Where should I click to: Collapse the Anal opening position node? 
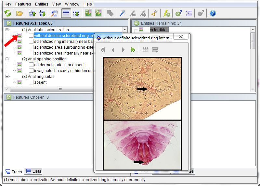[x=7, y=59]
